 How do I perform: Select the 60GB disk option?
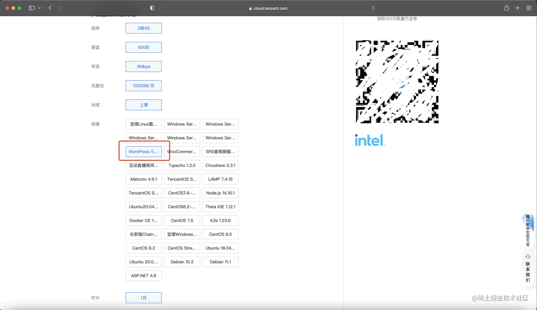coord(143,47)
